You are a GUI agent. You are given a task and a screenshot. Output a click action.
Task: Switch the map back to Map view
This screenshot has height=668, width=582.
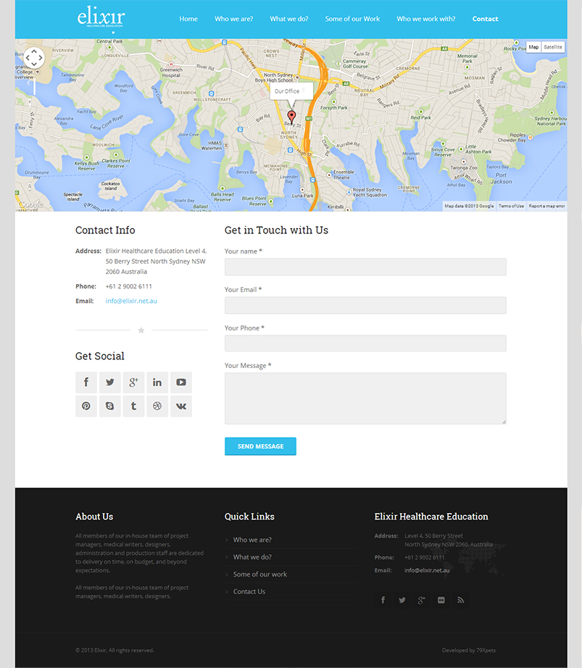click(533, 46)
